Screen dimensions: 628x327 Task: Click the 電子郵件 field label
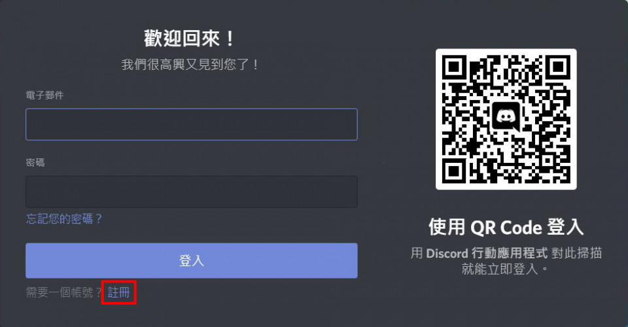click(x=44, y=95)
